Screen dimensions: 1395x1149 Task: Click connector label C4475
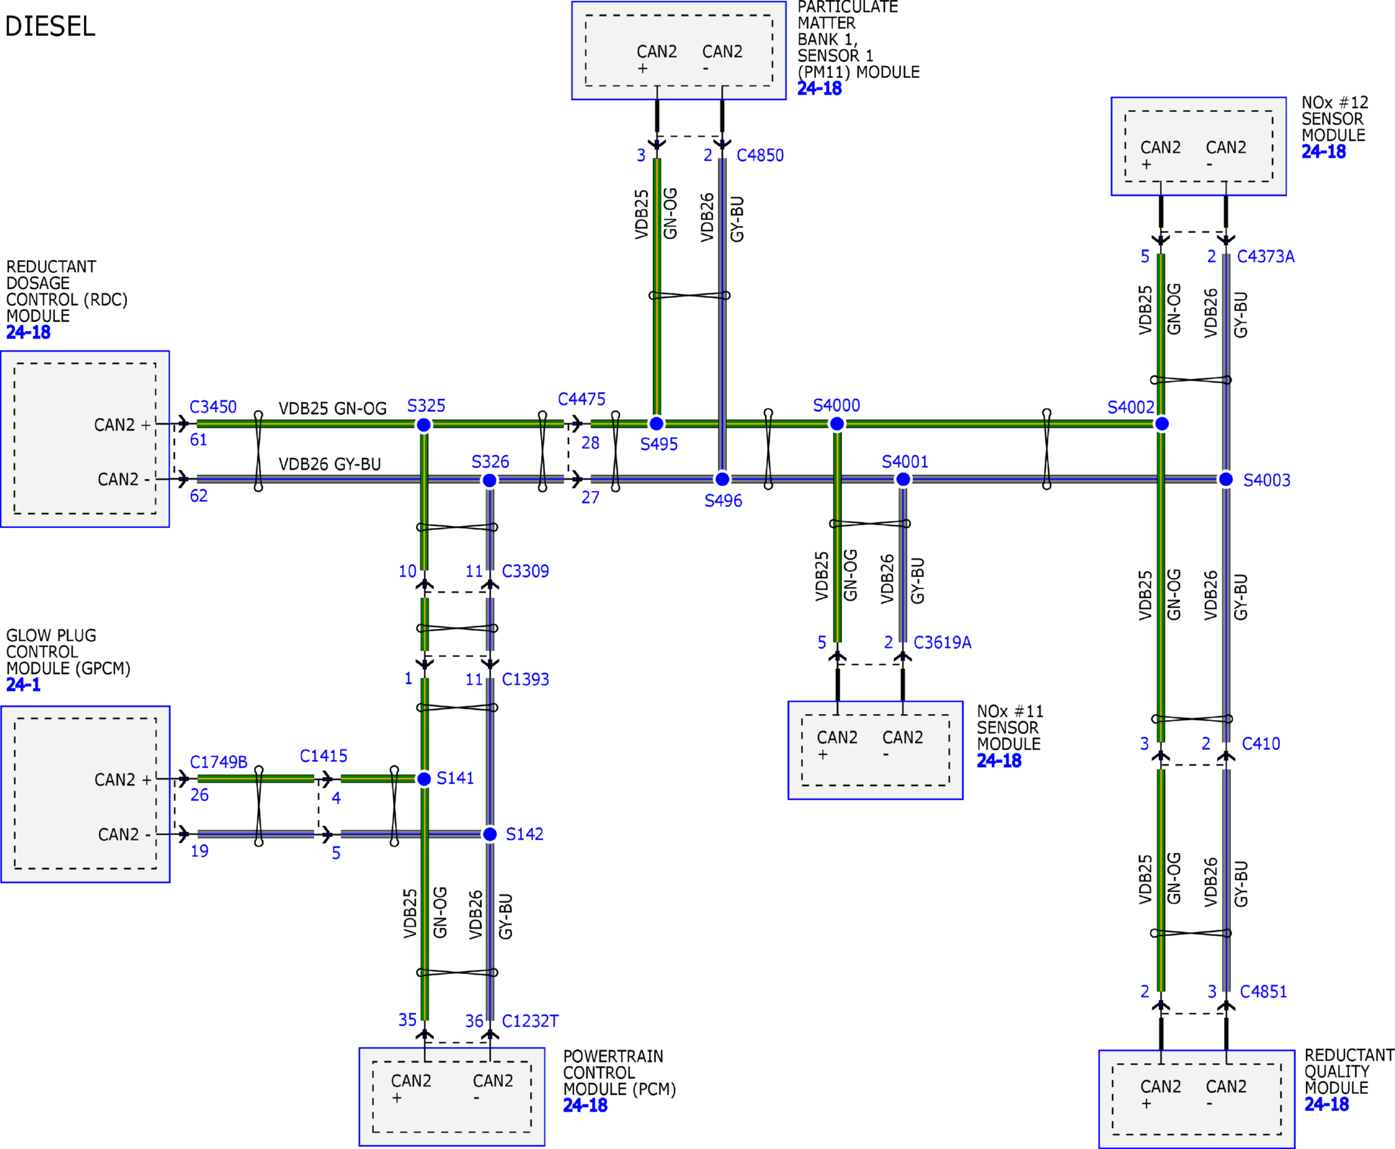pyautogui.click(x=581, y=399)
